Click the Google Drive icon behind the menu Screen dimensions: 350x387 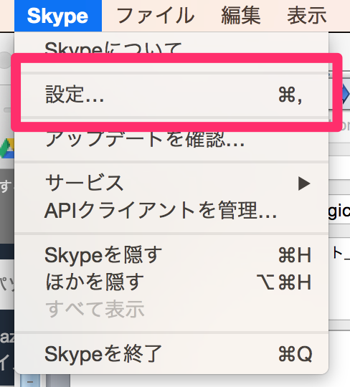point(7,148)
